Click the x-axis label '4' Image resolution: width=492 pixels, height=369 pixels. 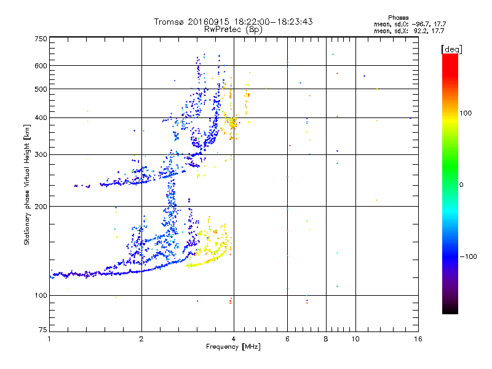(x=234, y=339)
